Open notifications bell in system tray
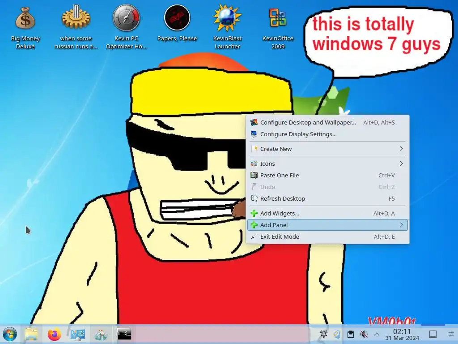458x344 pixels. point(324,334)
